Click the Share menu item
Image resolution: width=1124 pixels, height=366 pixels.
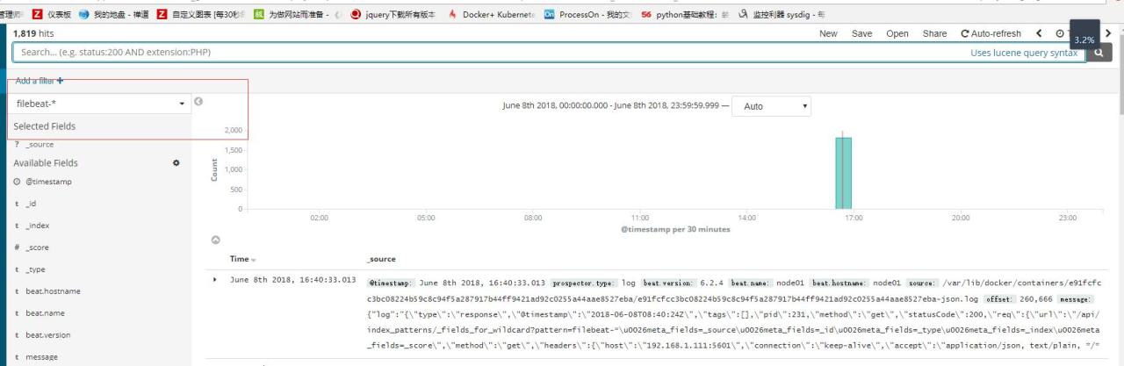934,33
